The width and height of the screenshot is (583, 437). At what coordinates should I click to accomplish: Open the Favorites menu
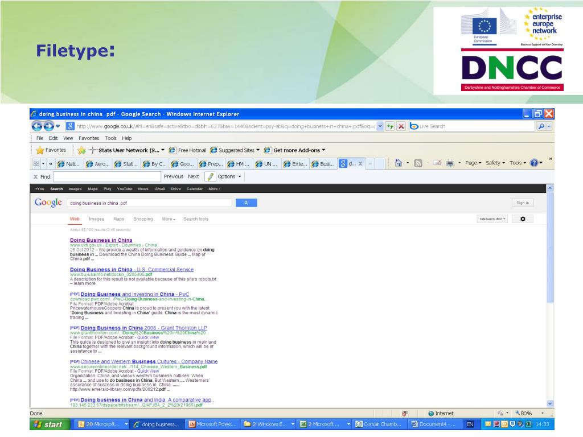pyautogui.click(x=89, y=138)
